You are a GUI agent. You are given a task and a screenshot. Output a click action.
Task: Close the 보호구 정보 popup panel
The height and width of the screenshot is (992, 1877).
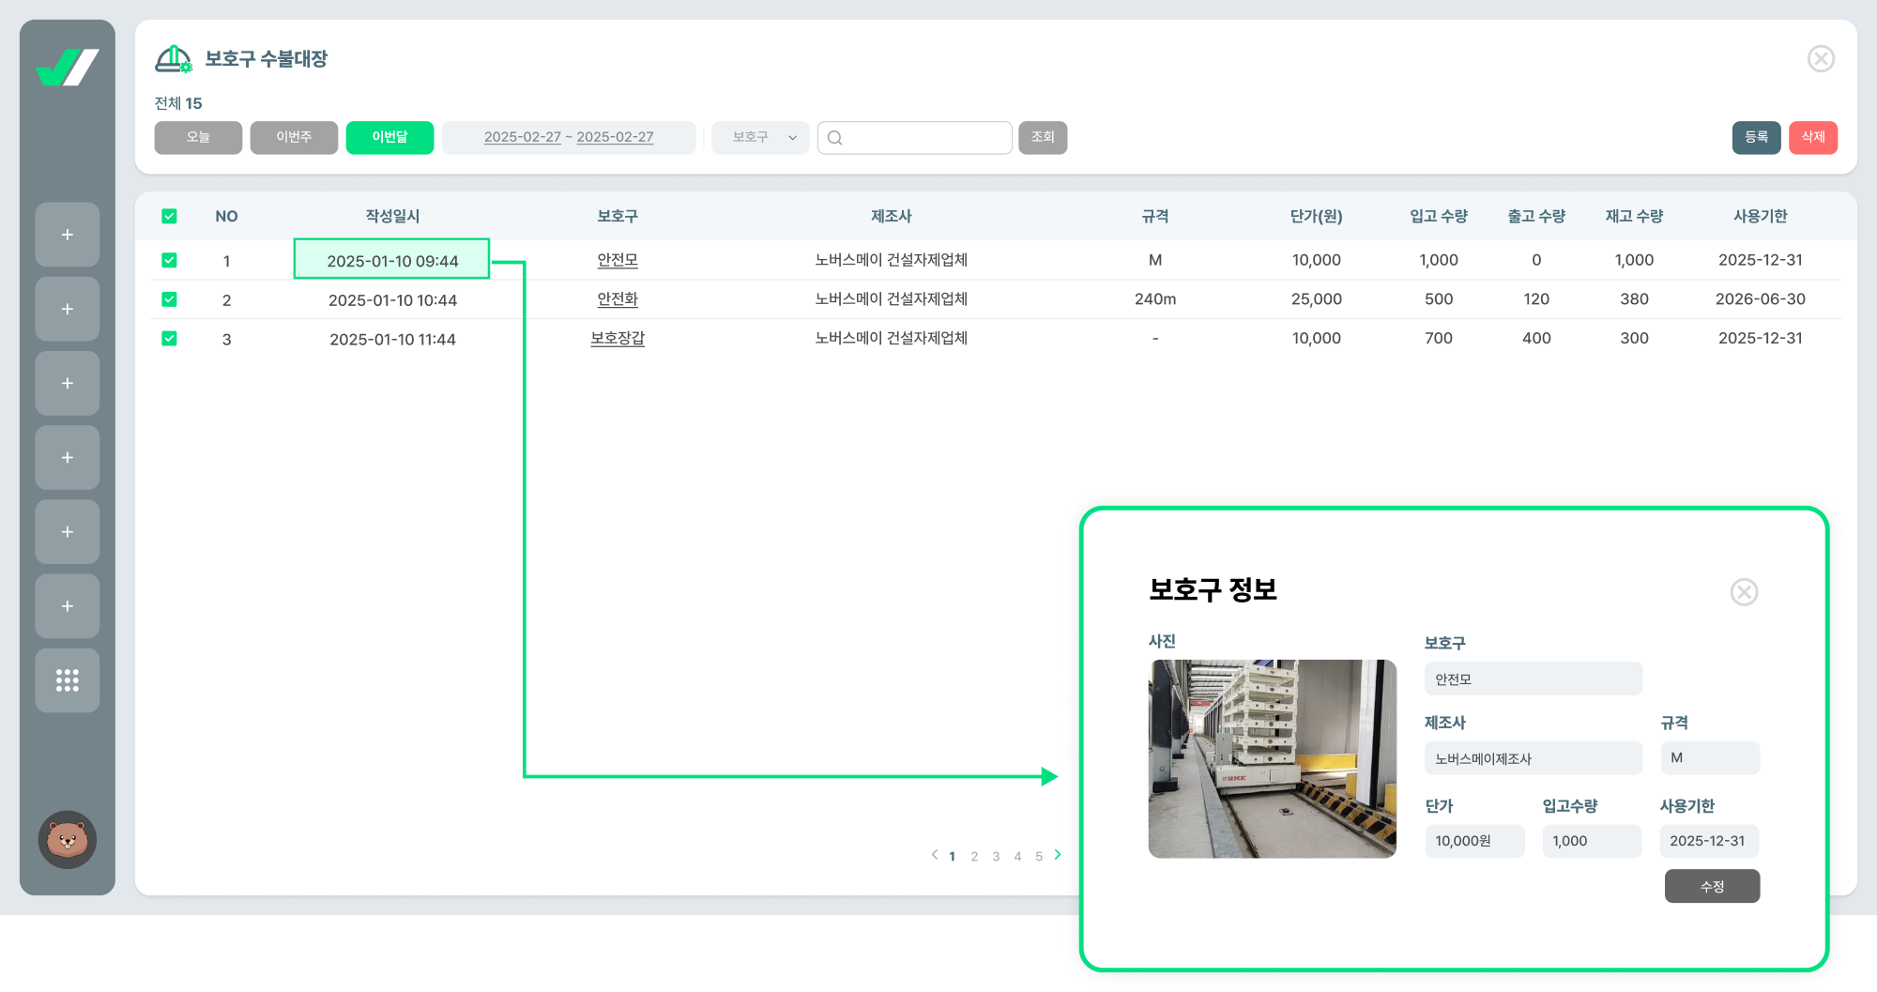[x=1744, y=592]
